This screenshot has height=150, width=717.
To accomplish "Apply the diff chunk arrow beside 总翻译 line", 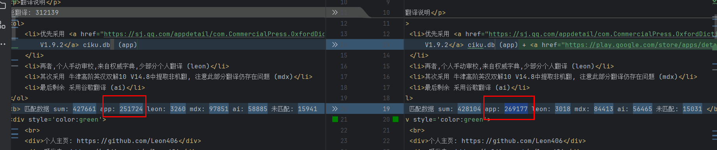I will pos(335,12).
